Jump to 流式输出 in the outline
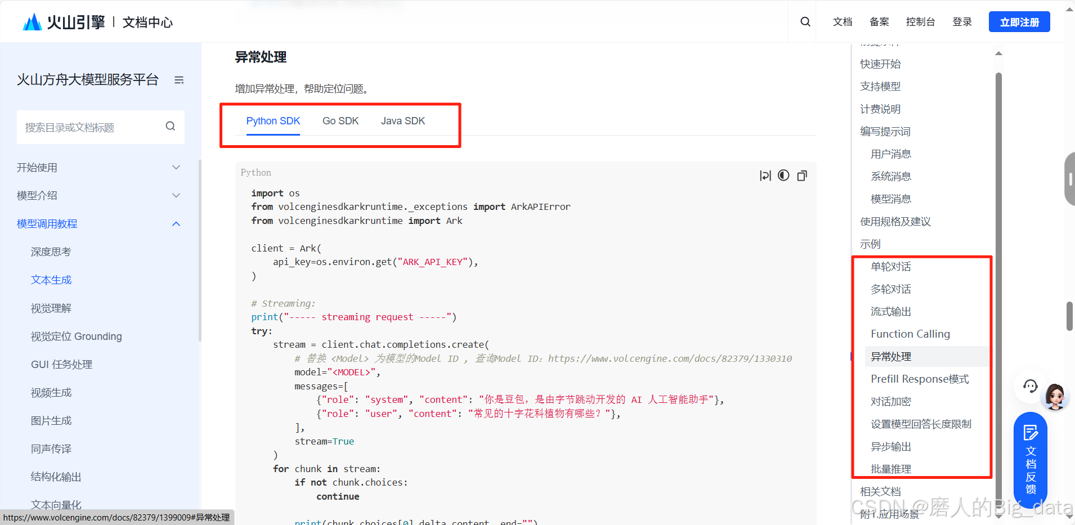Image resolution: width=1075 pixels, height=525 pixels. pos(891,312)
